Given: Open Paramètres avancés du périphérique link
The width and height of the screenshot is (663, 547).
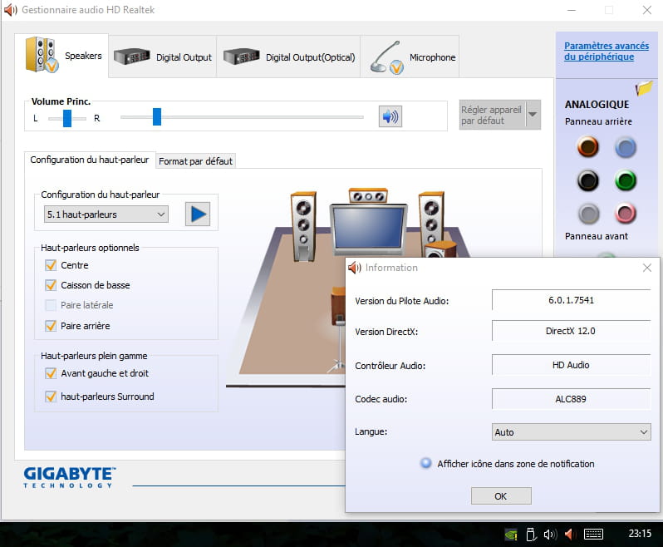Looking at the screenshot, I should (607, 52).
